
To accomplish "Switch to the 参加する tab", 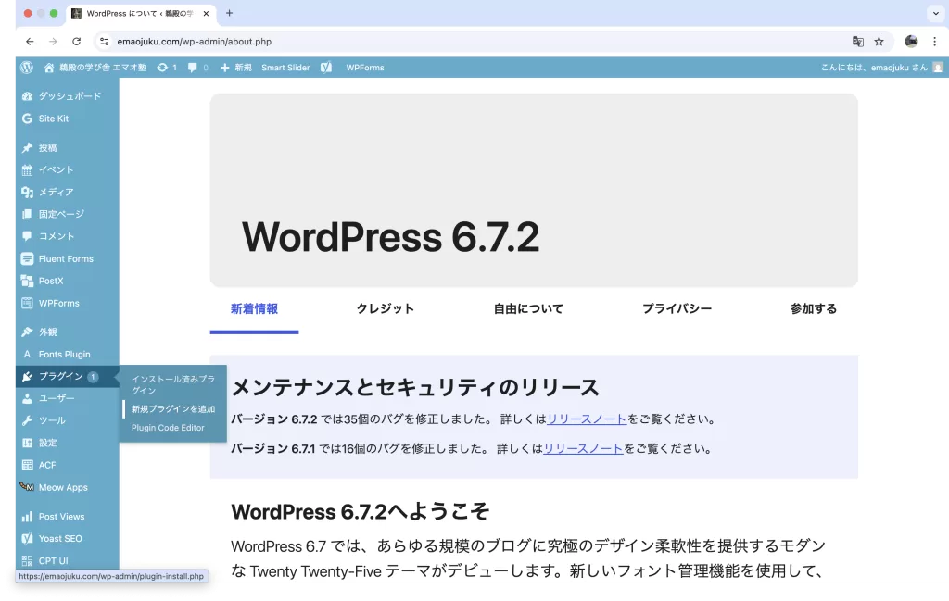I will pyautogui.click(x=814, y=309).
